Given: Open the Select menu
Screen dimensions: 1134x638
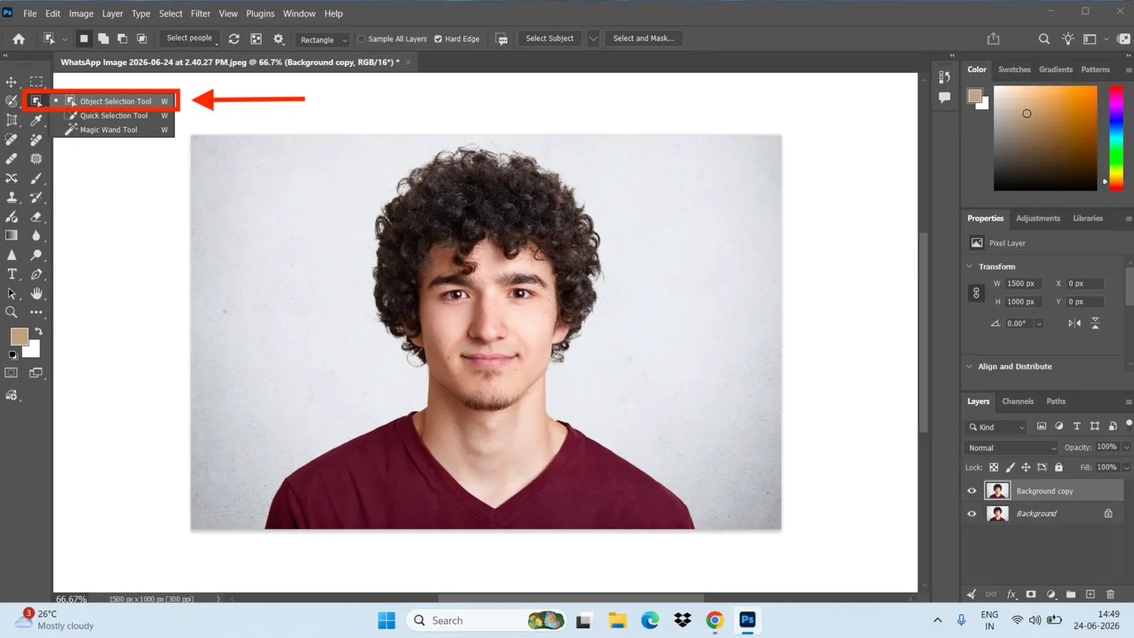Looking at the screenshot, I should click(x=171, y=13).
